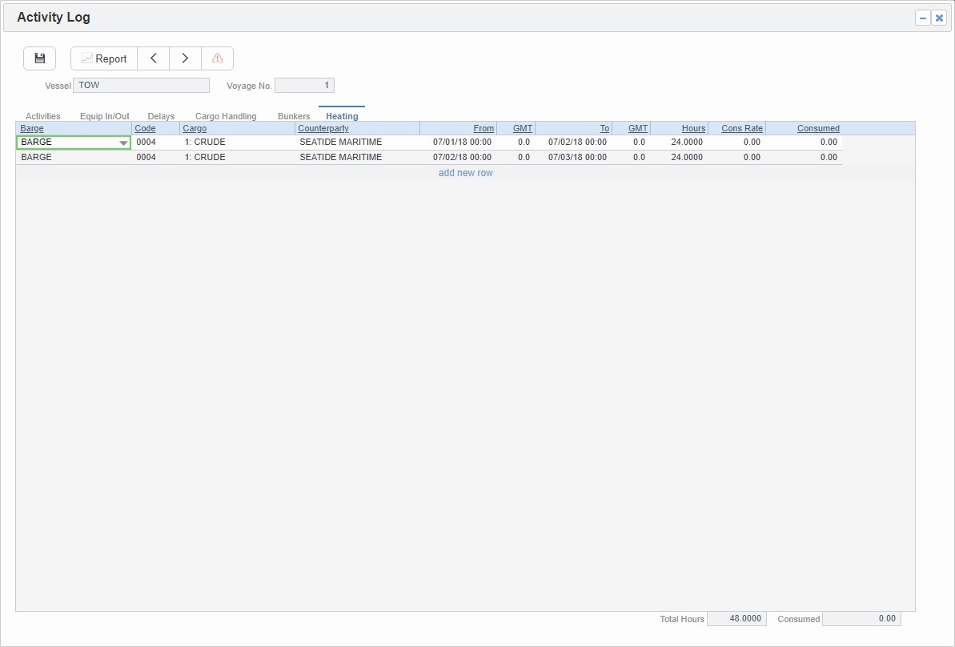Sort records by the Cons Rate column

tap(740, 128)
